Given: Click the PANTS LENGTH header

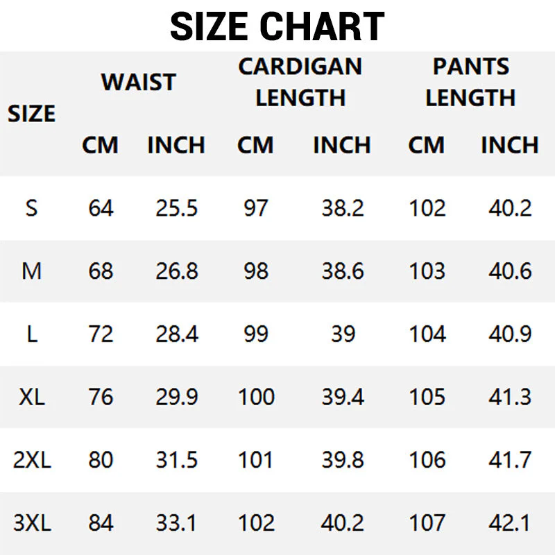Looking at the screenshot, I should coord(471,82).
